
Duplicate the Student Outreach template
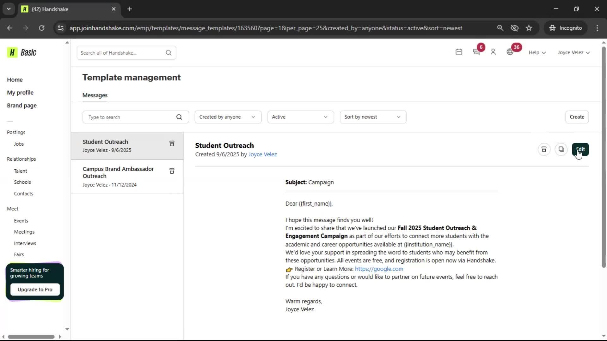561,149
